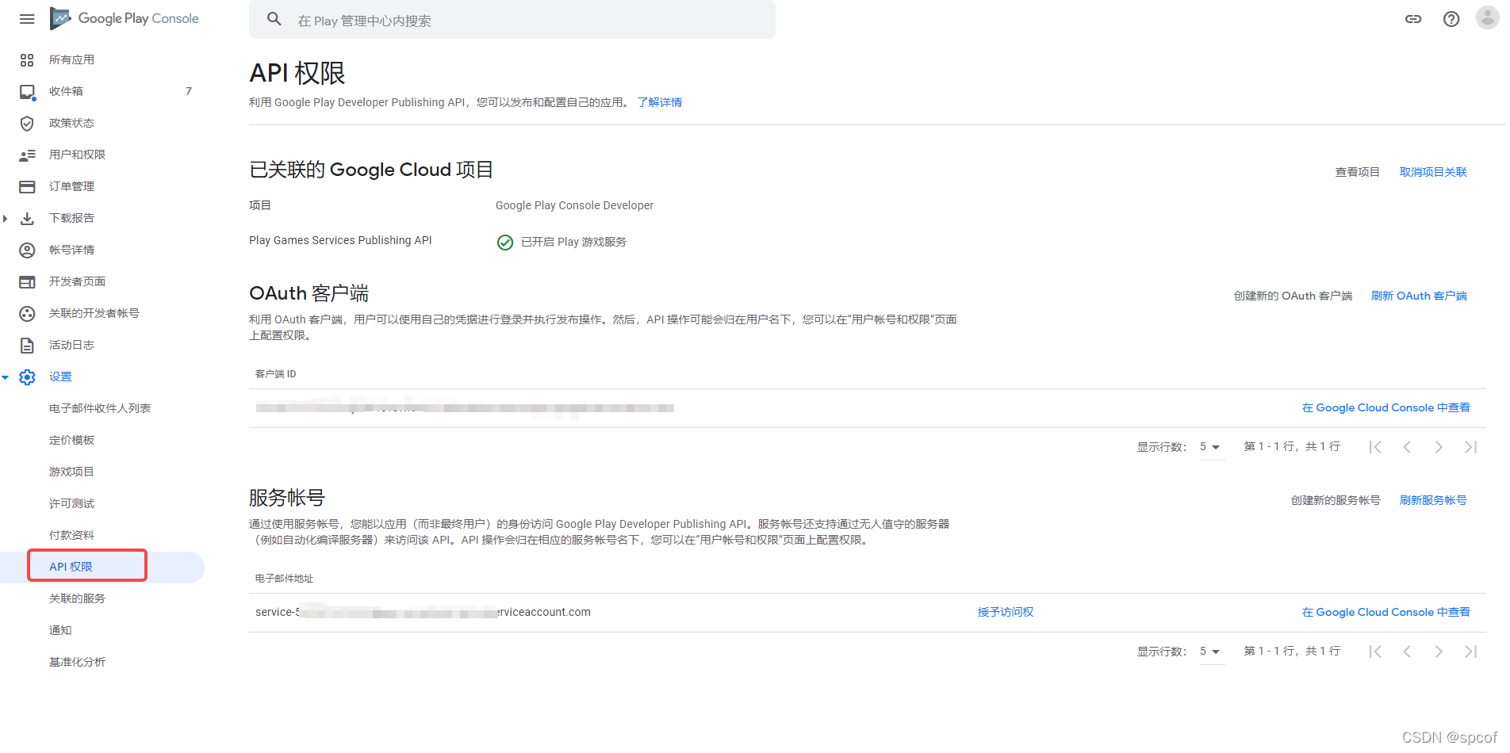Screen dimensions: 1510x753
Task: Select 关联的服务 under 设置
Action: point(77,598)
